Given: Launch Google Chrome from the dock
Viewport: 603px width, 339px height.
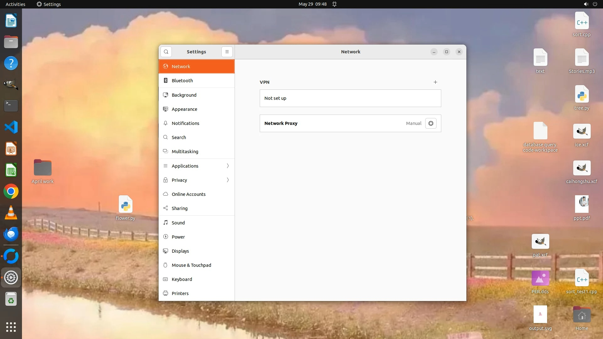Looking at the screenshot, I should click(x=11, y=191).
